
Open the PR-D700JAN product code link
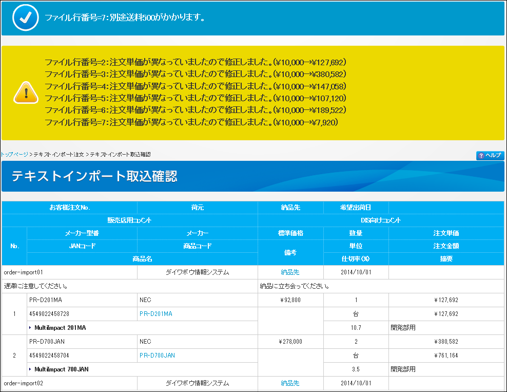(x=157, y=355)
